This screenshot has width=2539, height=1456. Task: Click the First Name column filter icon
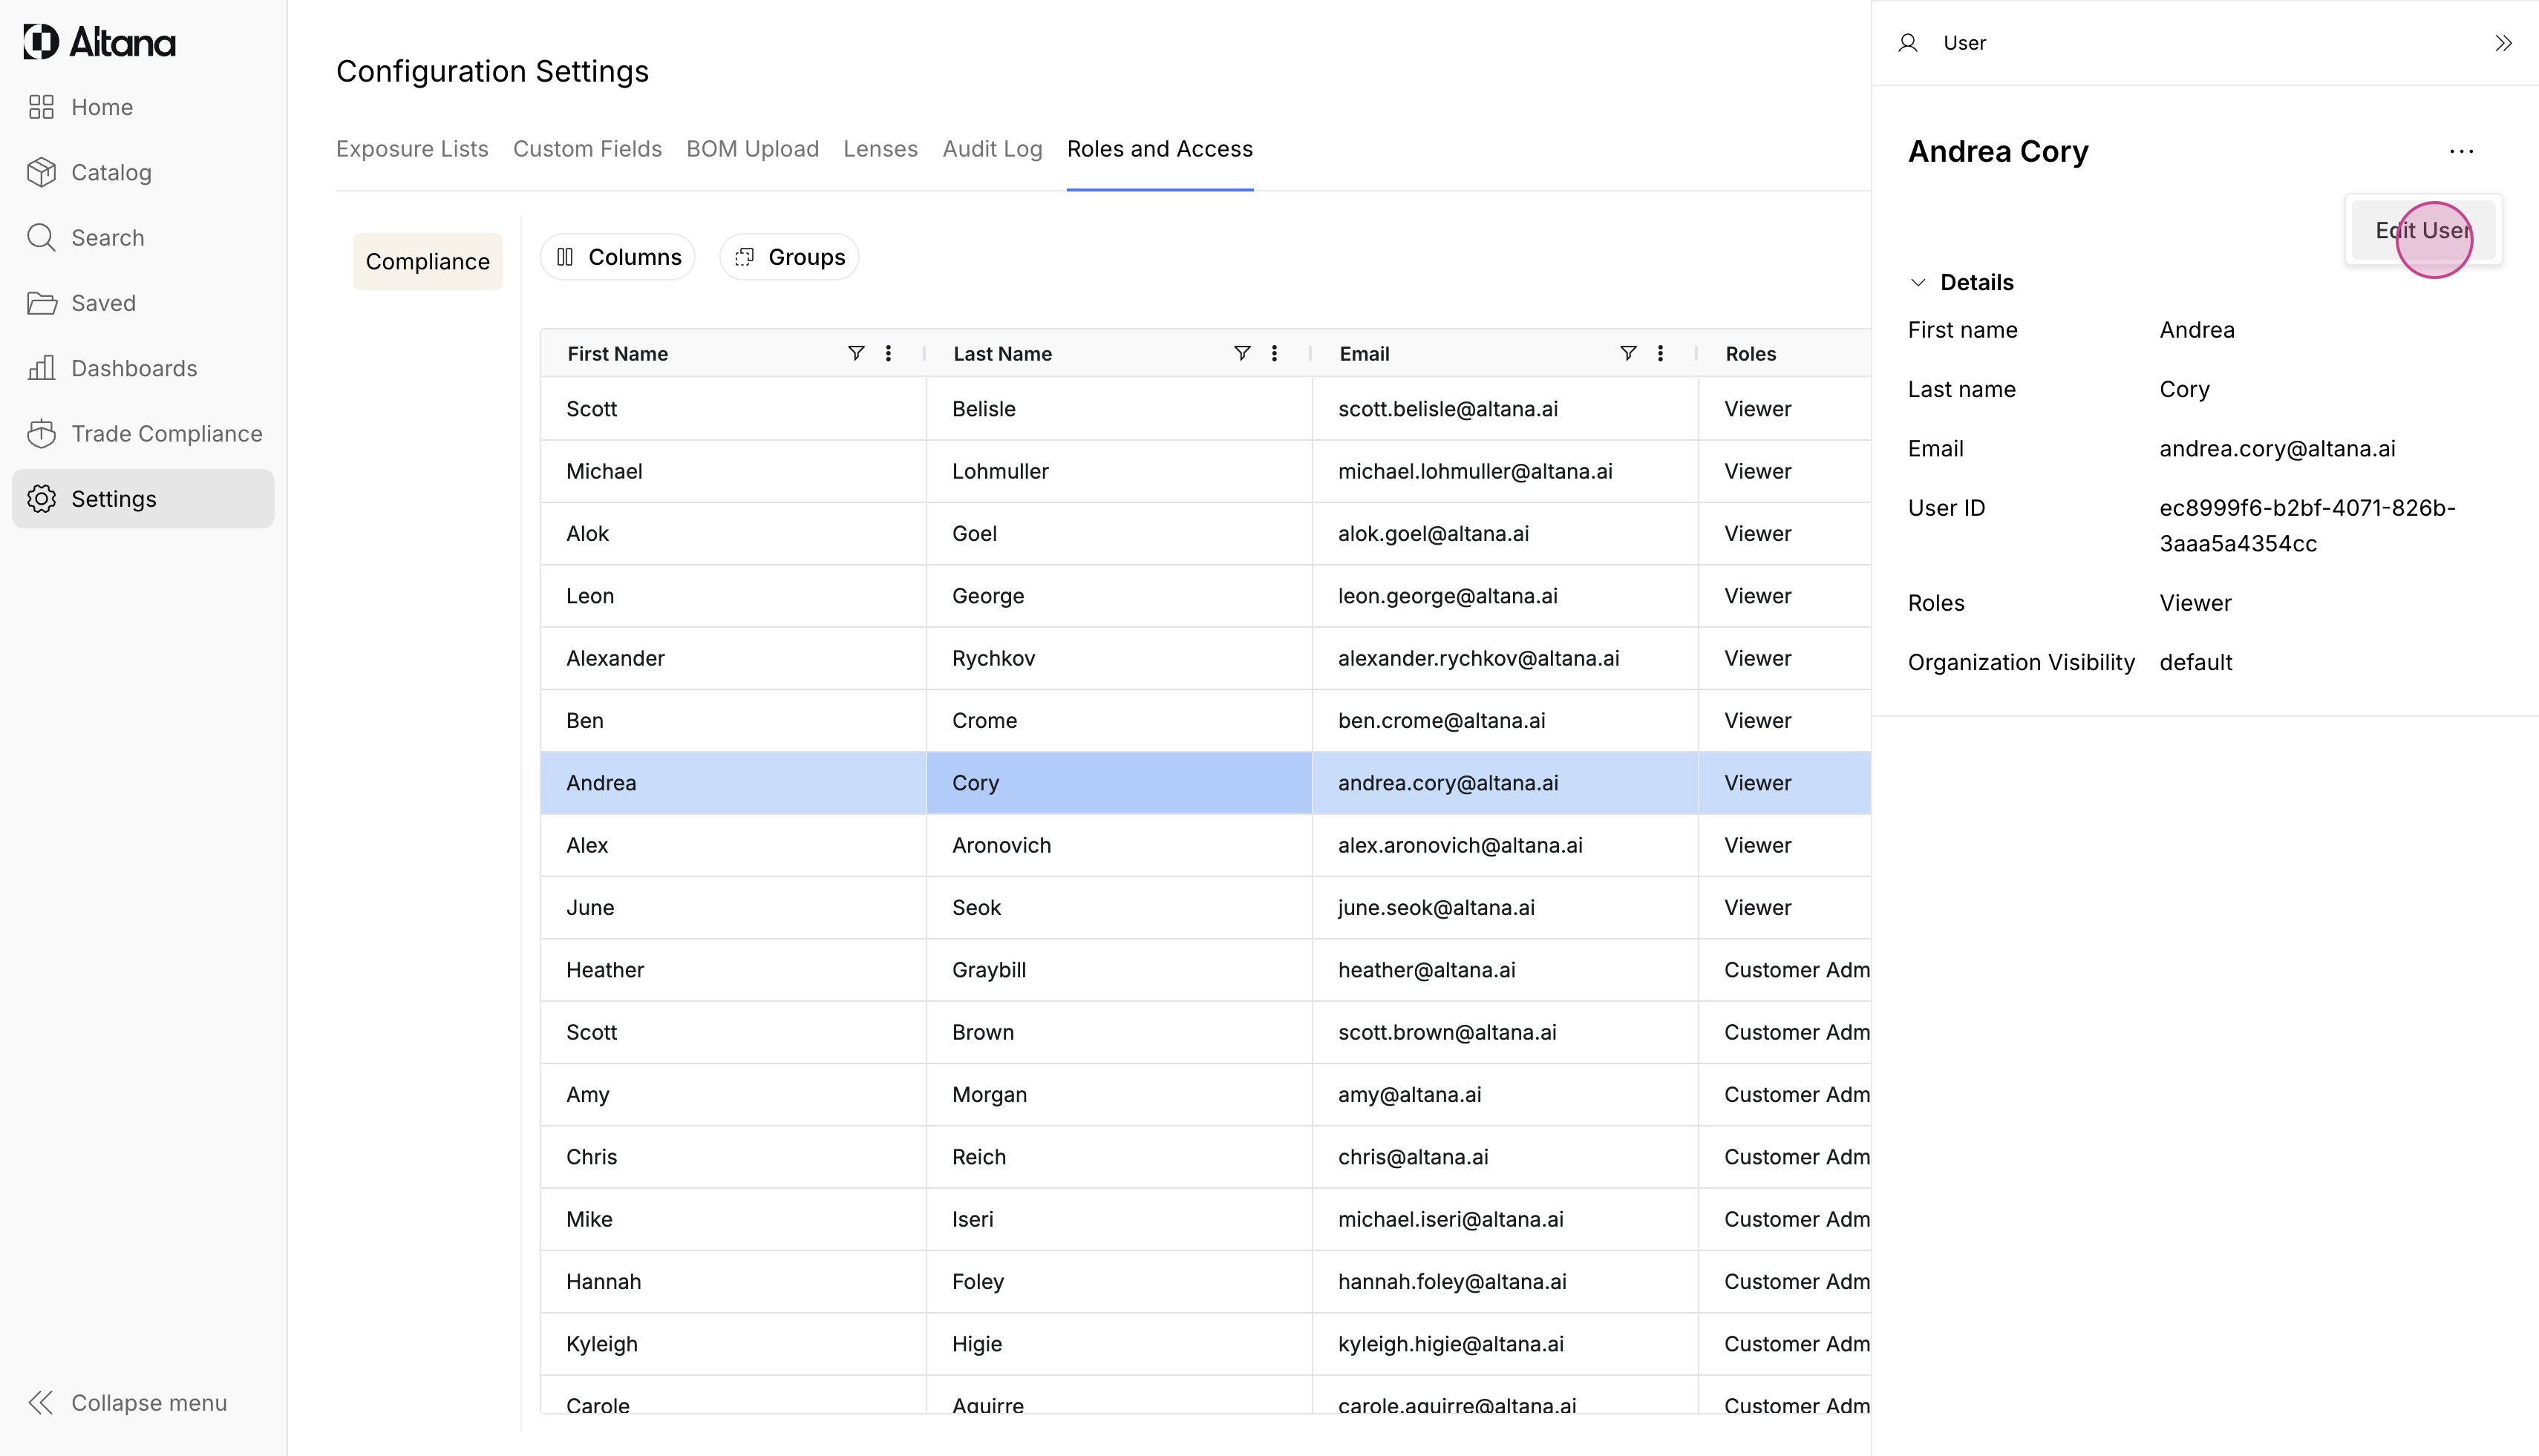point(855,353)
